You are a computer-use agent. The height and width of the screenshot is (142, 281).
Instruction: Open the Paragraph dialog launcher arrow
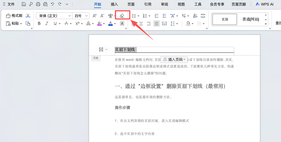click(x=207, y=28)
